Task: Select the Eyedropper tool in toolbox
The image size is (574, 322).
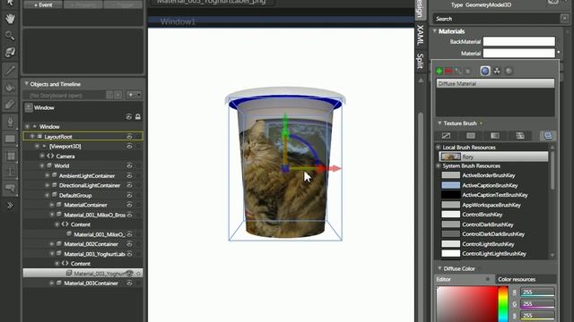Action: (x=10, y=71)
